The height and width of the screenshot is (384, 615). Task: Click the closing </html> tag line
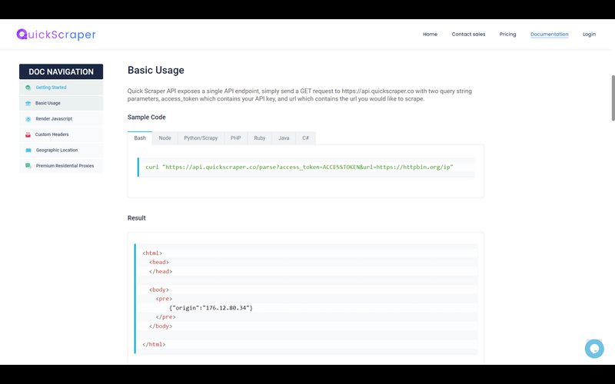154,344
